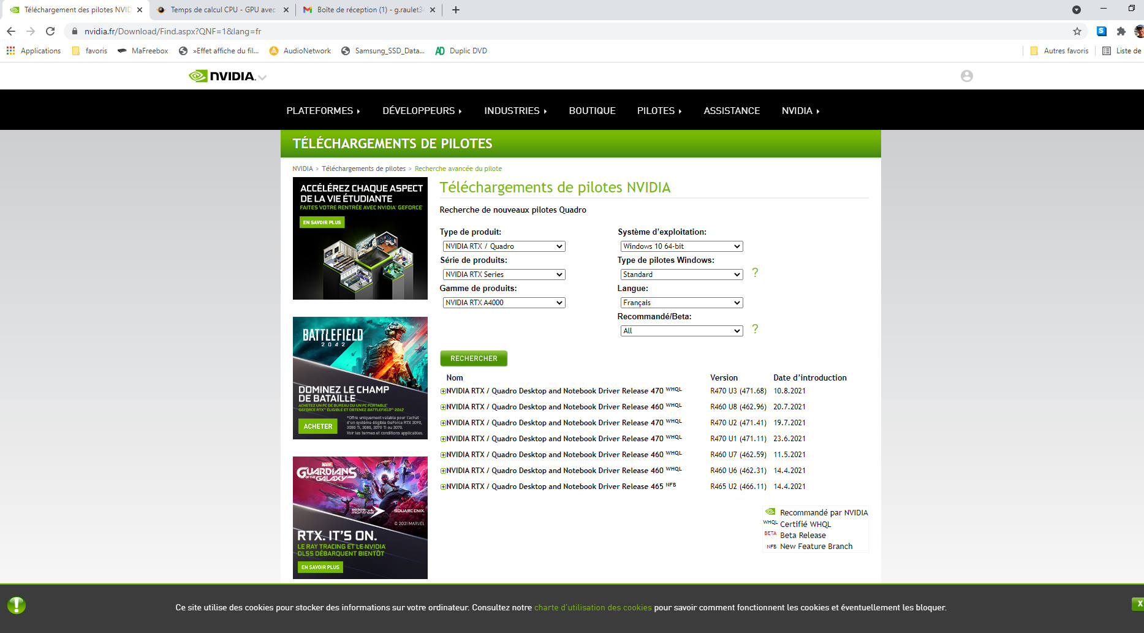
Task: Open the Type de produit dropdown
Action: pyautogui.click(x=504, y=246)
